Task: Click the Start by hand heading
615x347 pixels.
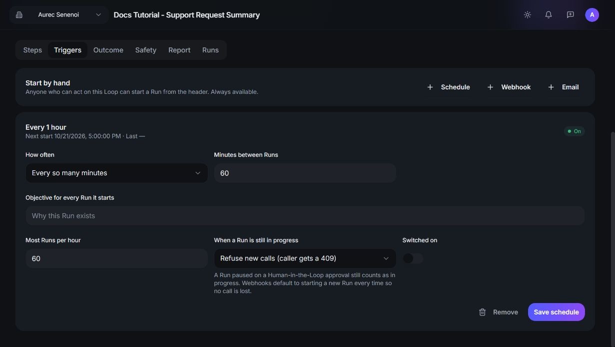Action: 48,83
